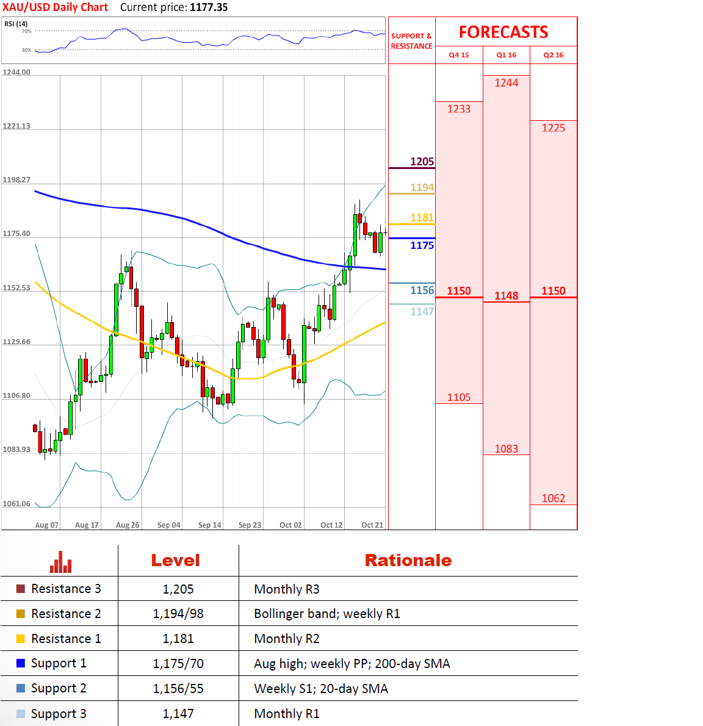
Task: Click the Support 2 steel-blue swatch
Action: (20, 689)
